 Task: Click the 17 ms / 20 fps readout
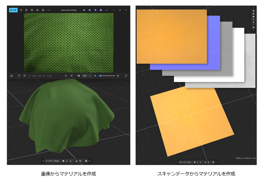(x=52, y=161)
